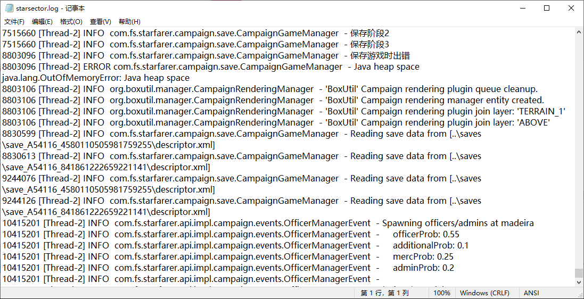Click the resize grip at window corner
Viewport: 584px width, 299px height.
coord(580,295)
